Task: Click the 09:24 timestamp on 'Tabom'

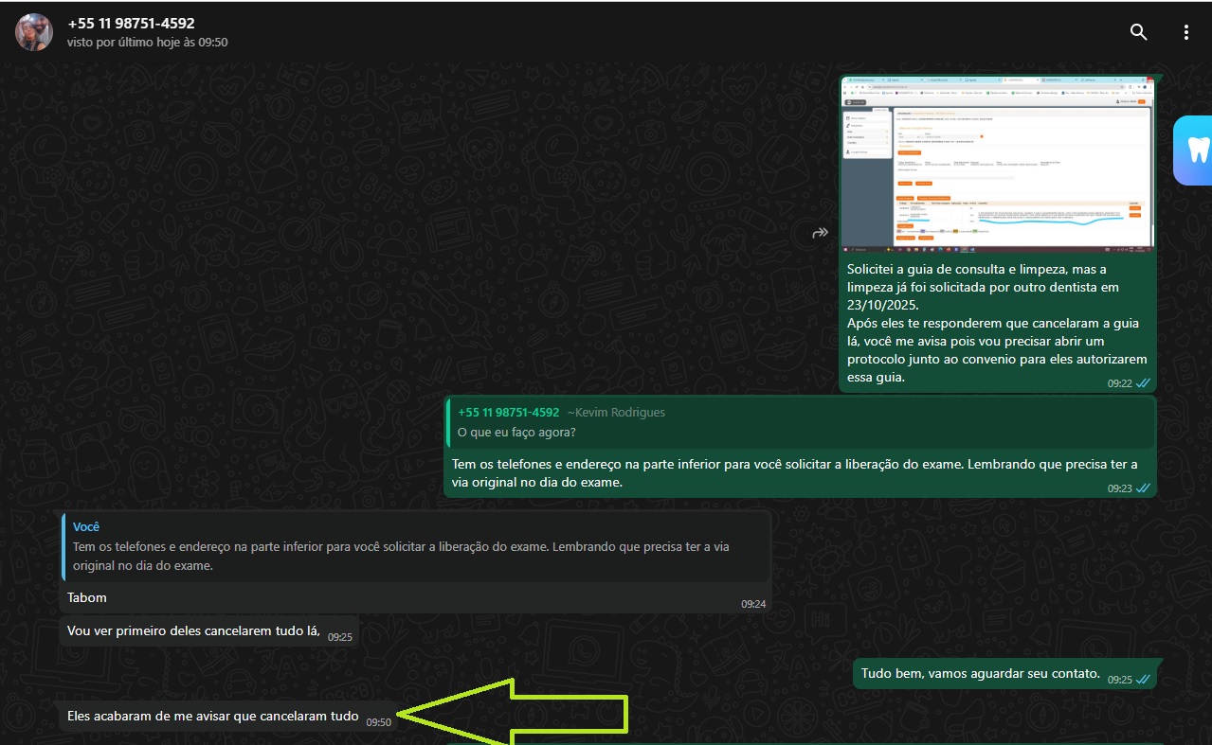Action: pyautogui.click(x=753, y=604)
